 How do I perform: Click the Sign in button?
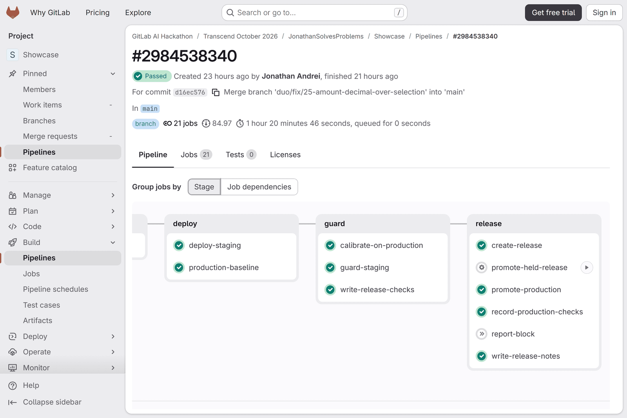[x=604, y=13]
